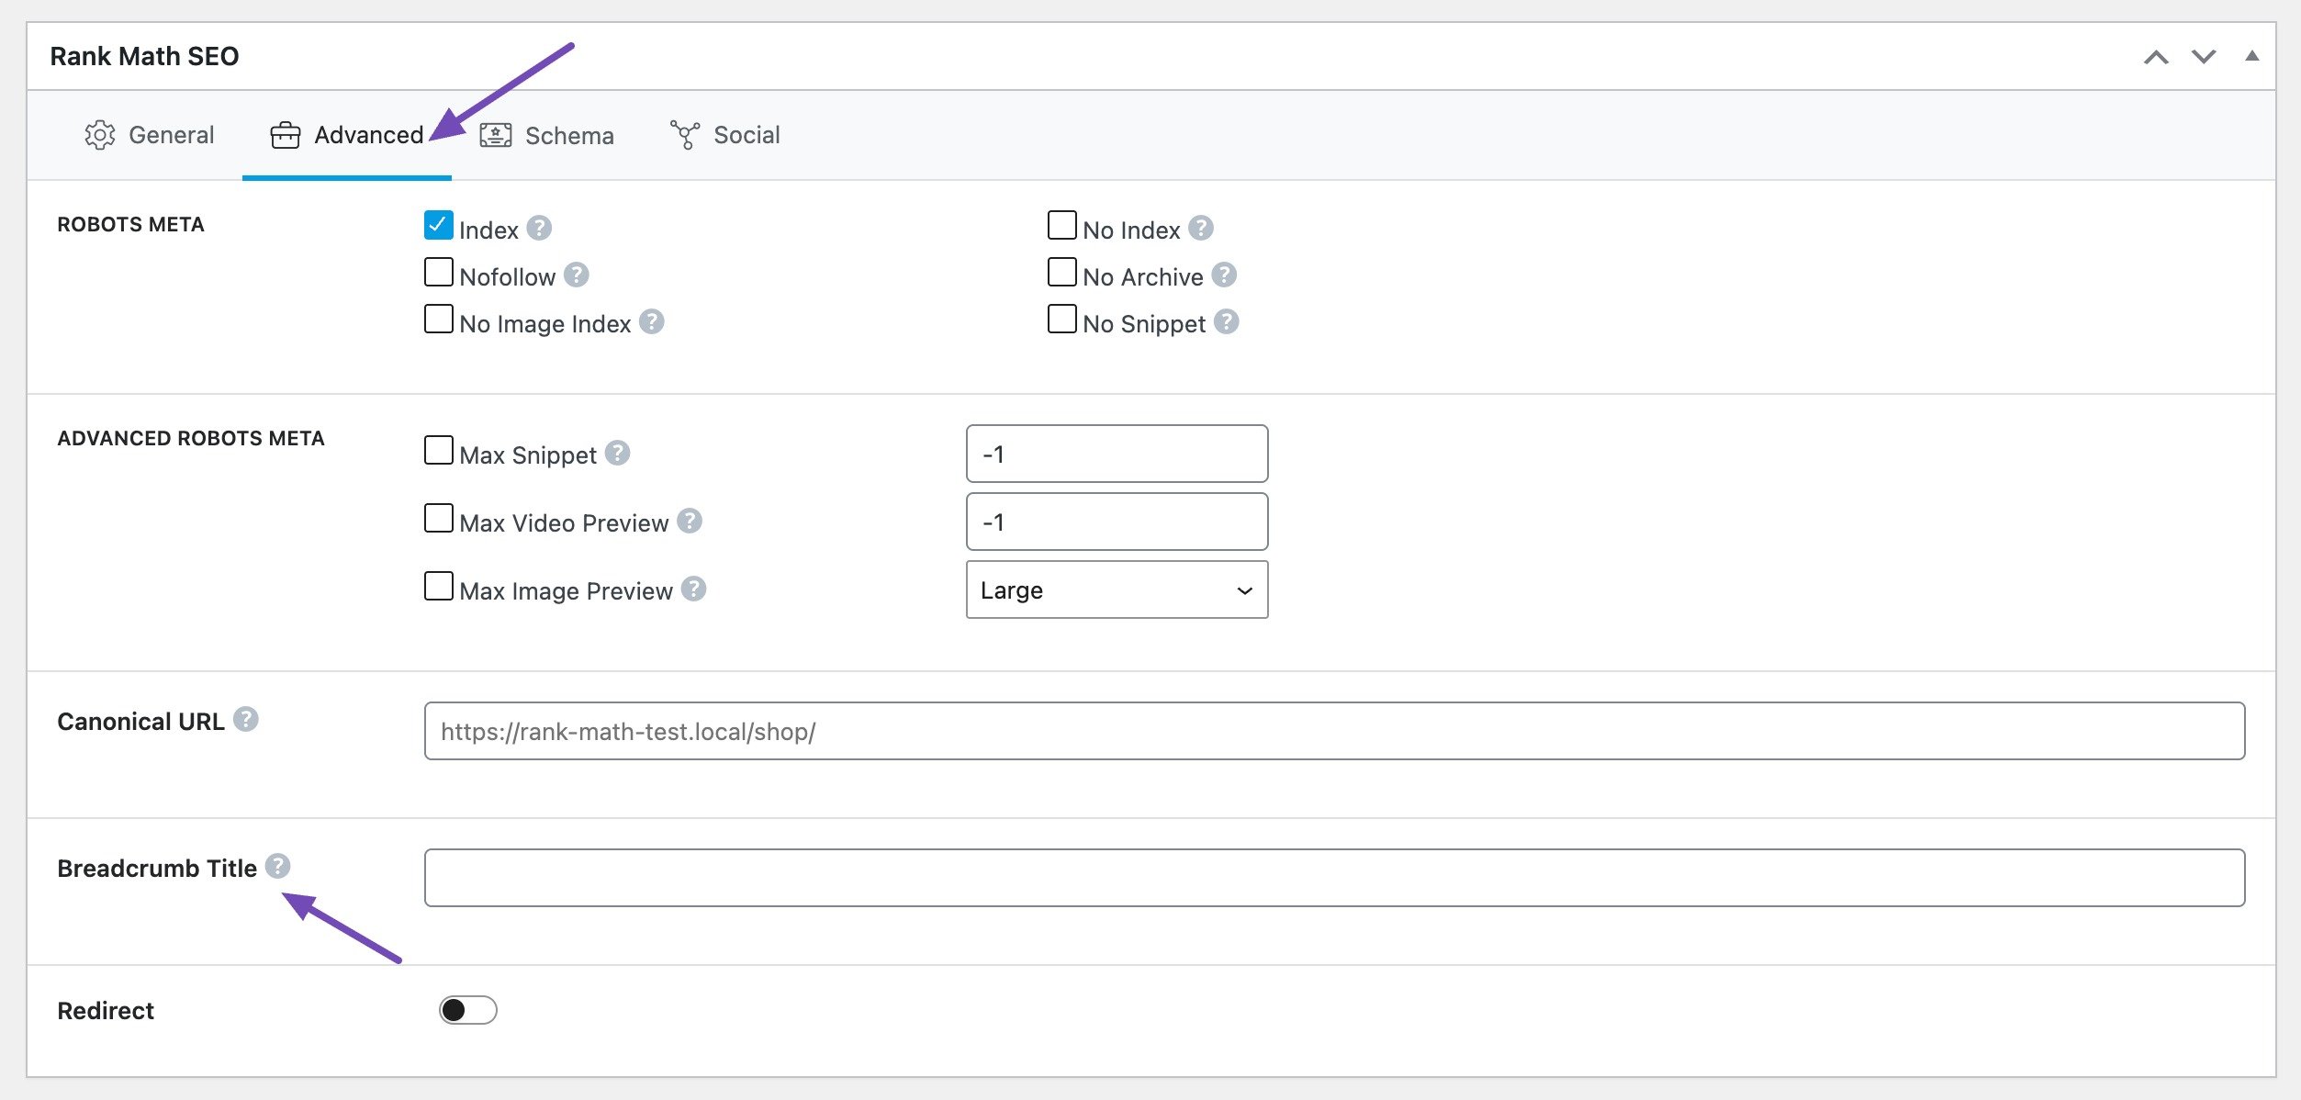This screenshot has height=1100, width=2301.
Task: Open Max Image Preview size dropdown
Action: tap(1117, 589)
